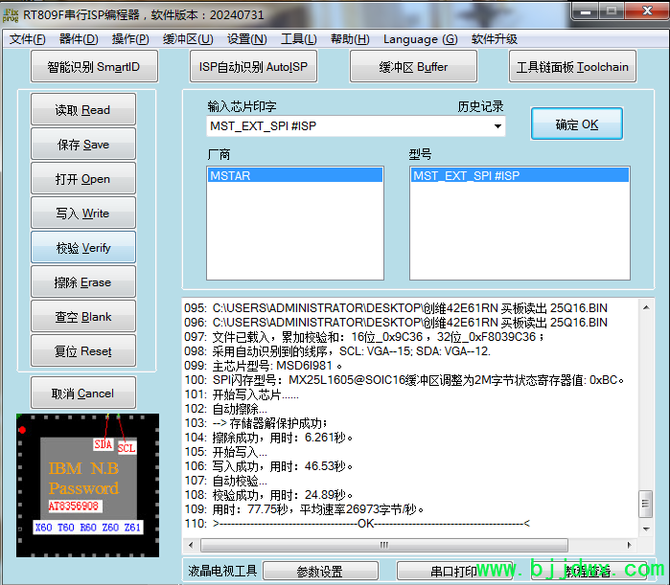
Task: Open the Tools (工具) menu
Action: pos(298,39)
